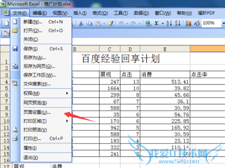The image size is (225, 168).
Task: Choose Properties (属性) menu entry
Action: pos(41,148)
